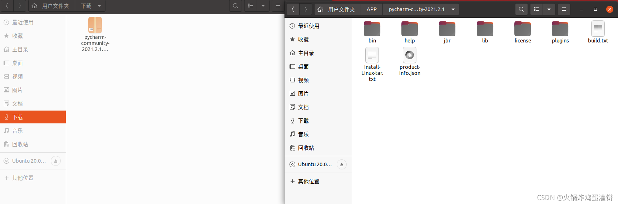The height and width of the screenshot is (204, 618).
Task: Go forward in back window
Action: 19,6
